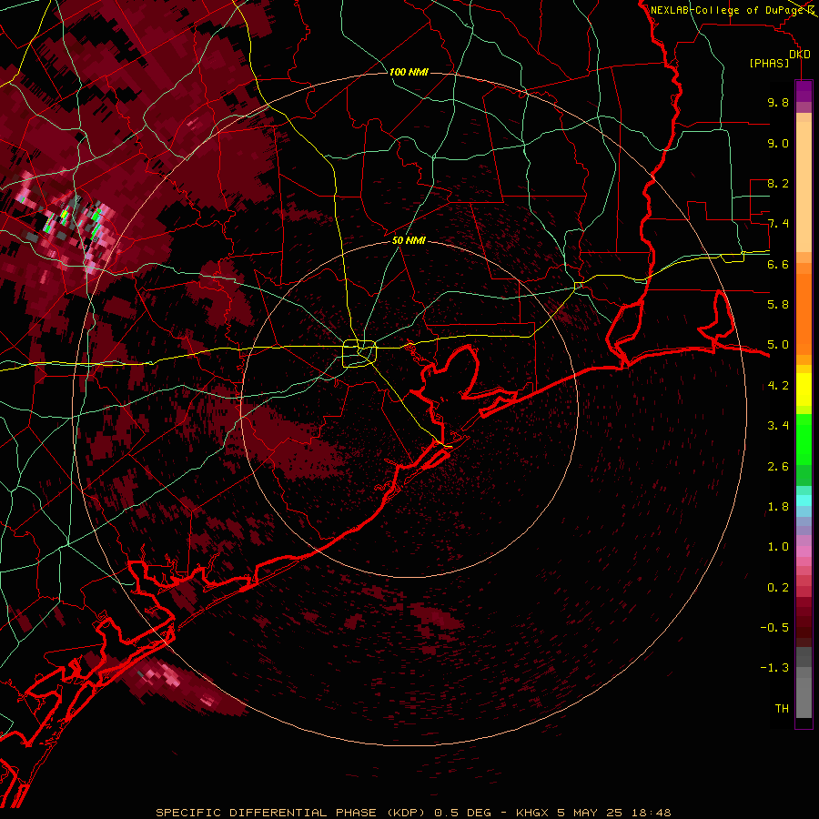Pick the gray segment of the color bar

coord(804,684)
